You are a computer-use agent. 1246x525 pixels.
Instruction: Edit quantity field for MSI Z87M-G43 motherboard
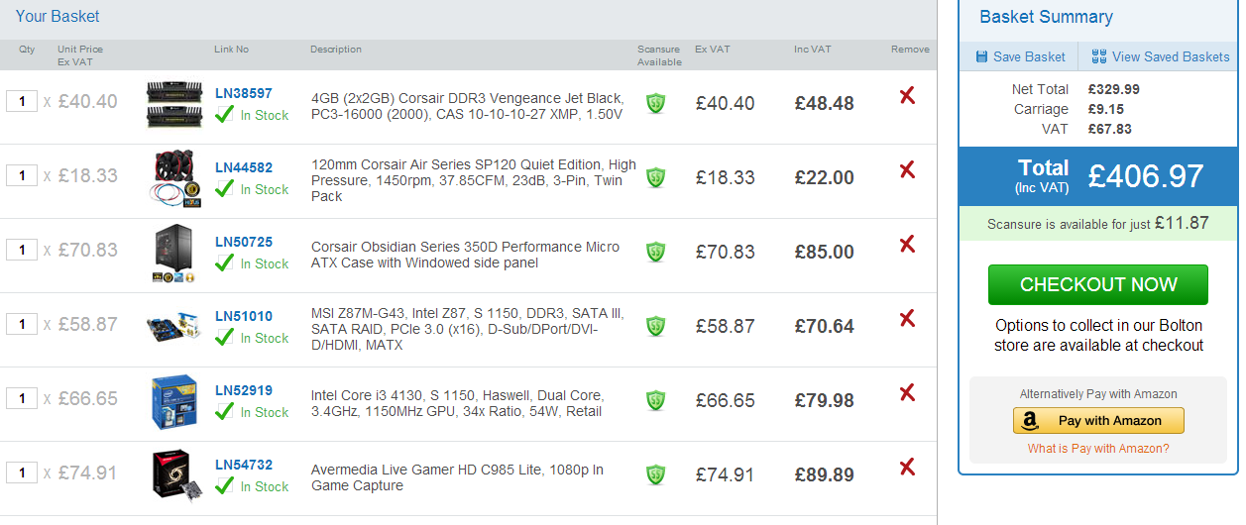click(22, 324)
